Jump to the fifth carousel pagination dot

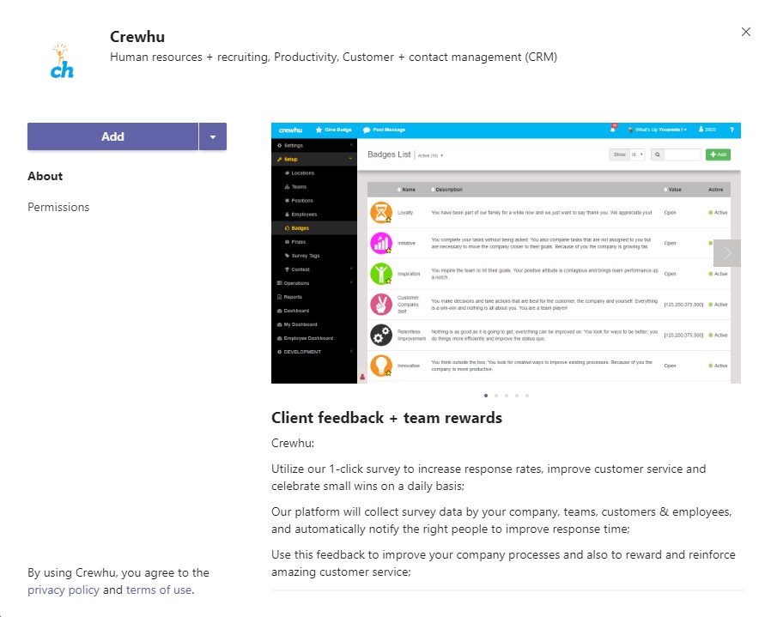coord(527,396)
